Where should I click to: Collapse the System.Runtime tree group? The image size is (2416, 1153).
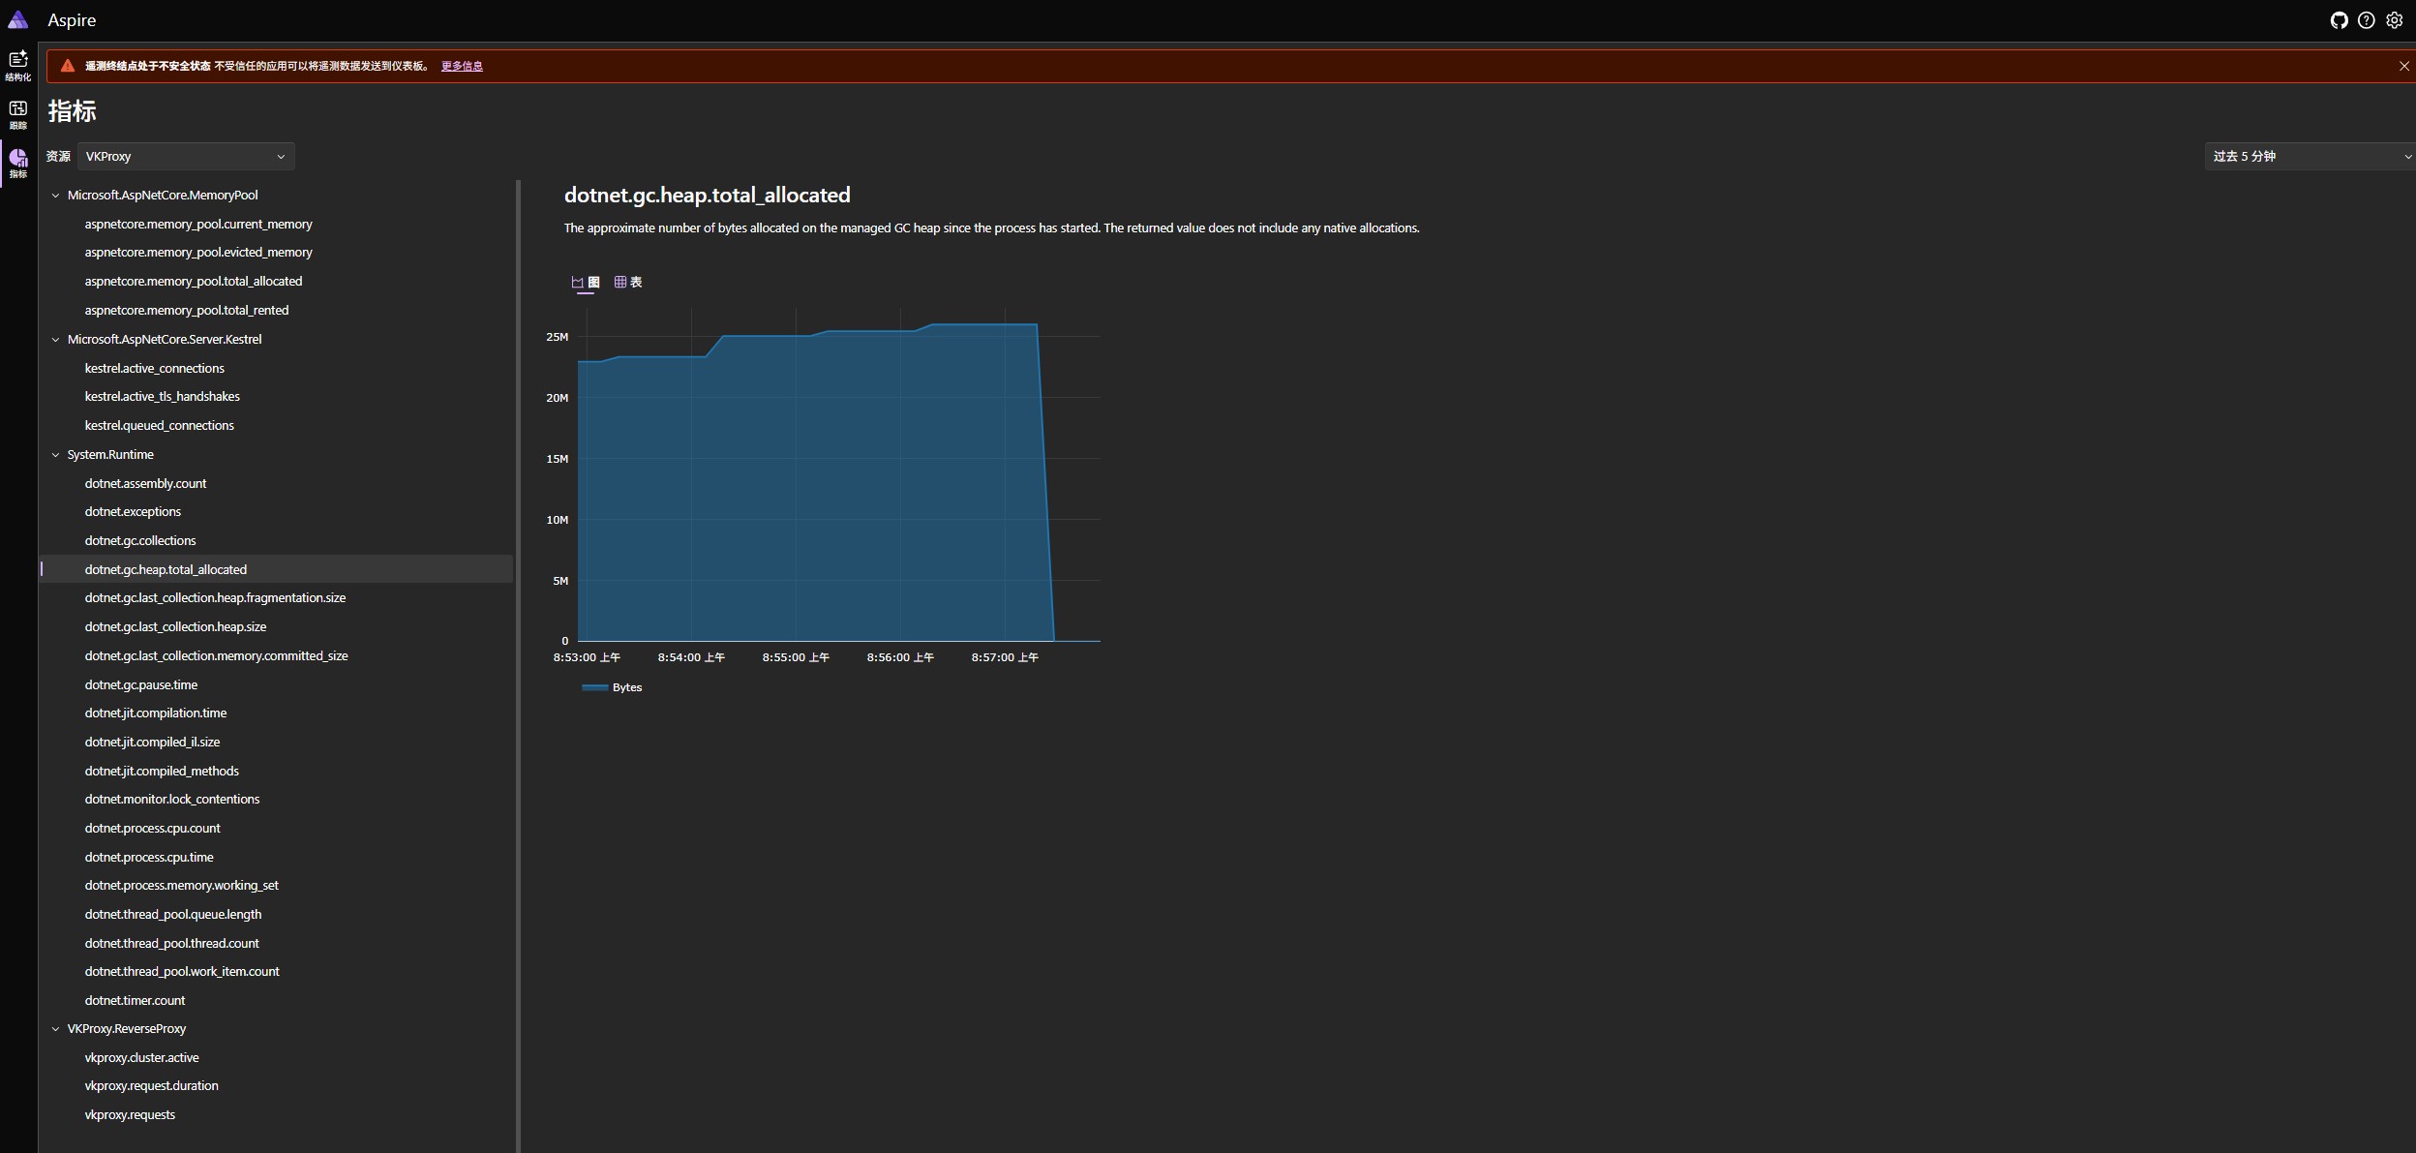[55, 455]
